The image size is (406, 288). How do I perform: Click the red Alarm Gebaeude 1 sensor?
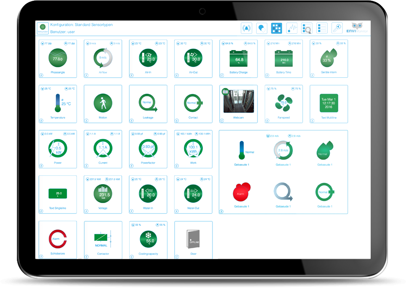click(241, 192)
